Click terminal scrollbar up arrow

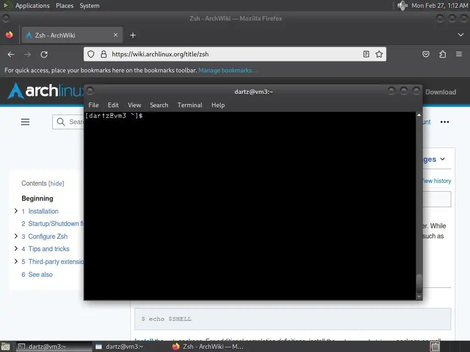419,115
